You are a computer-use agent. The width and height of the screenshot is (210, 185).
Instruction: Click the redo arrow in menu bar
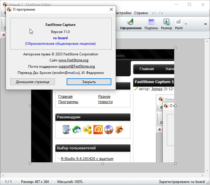(161, 13)
